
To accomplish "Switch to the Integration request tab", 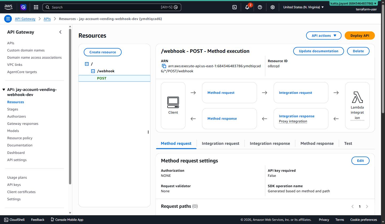I will point(220,143).
